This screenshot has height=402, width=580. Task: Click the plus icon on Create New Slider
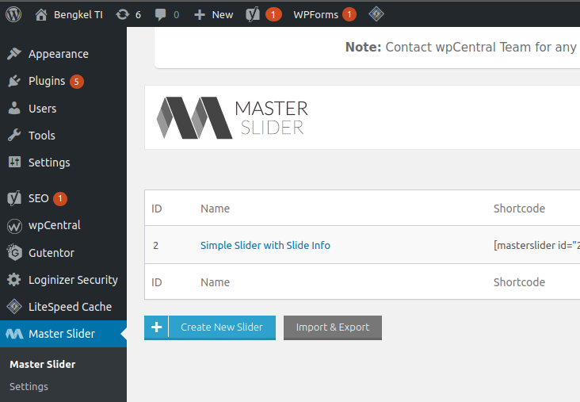click(x=156, y=327)
